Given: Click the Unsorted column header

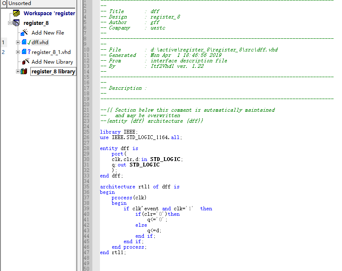Looking at the screenshot, I should click(41, 3).
